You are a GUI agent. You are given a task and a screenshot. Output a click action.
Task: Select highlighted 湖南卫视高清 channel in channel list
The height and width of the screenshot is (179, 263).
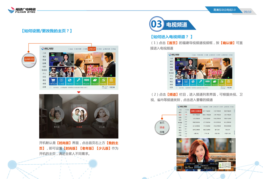pyautogui.click(x=196, y=111)
